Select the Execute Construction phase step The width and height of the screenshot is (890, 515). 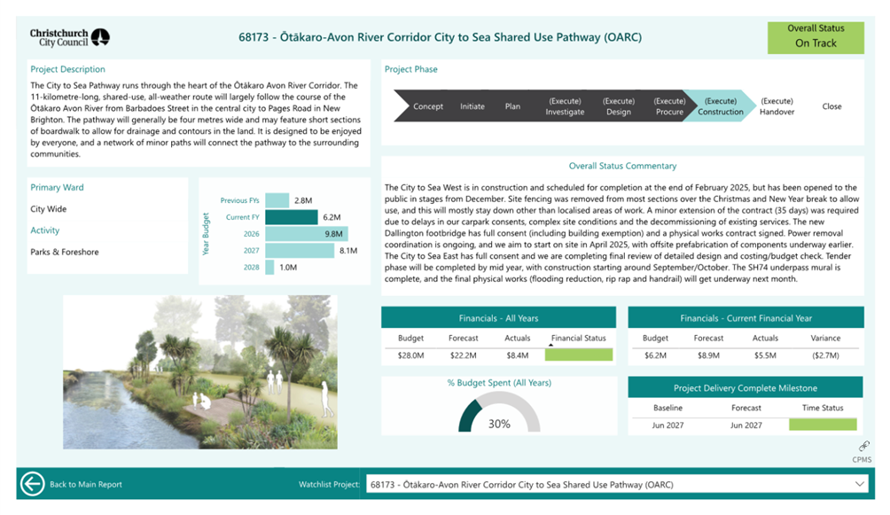click(x=720, y=106)
